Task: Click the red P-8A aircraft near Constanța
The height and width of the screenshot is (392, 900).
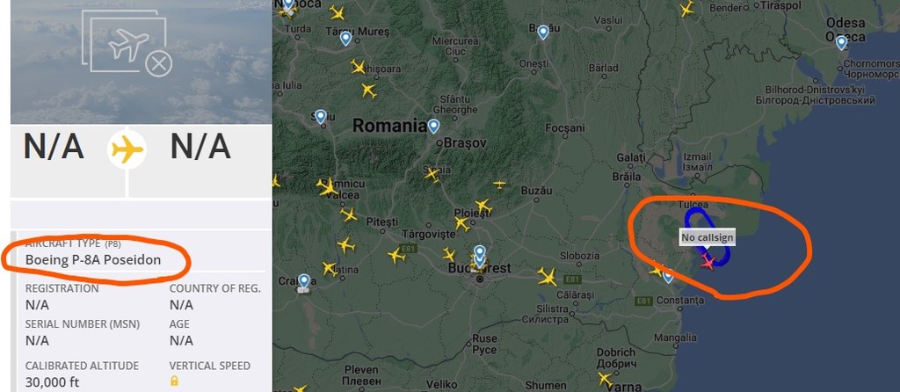Action: point(708,262)
